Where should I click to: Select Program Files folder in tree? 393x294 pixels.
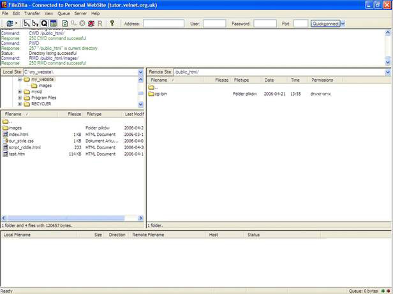click(43, 98)
